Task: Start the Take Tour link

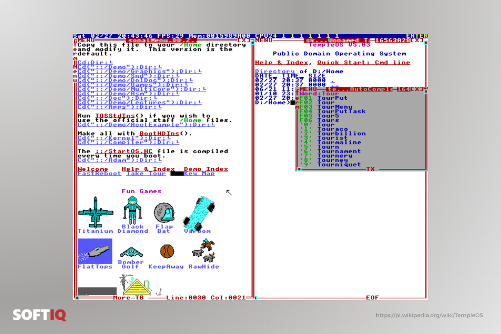Action: coord(146,174)
